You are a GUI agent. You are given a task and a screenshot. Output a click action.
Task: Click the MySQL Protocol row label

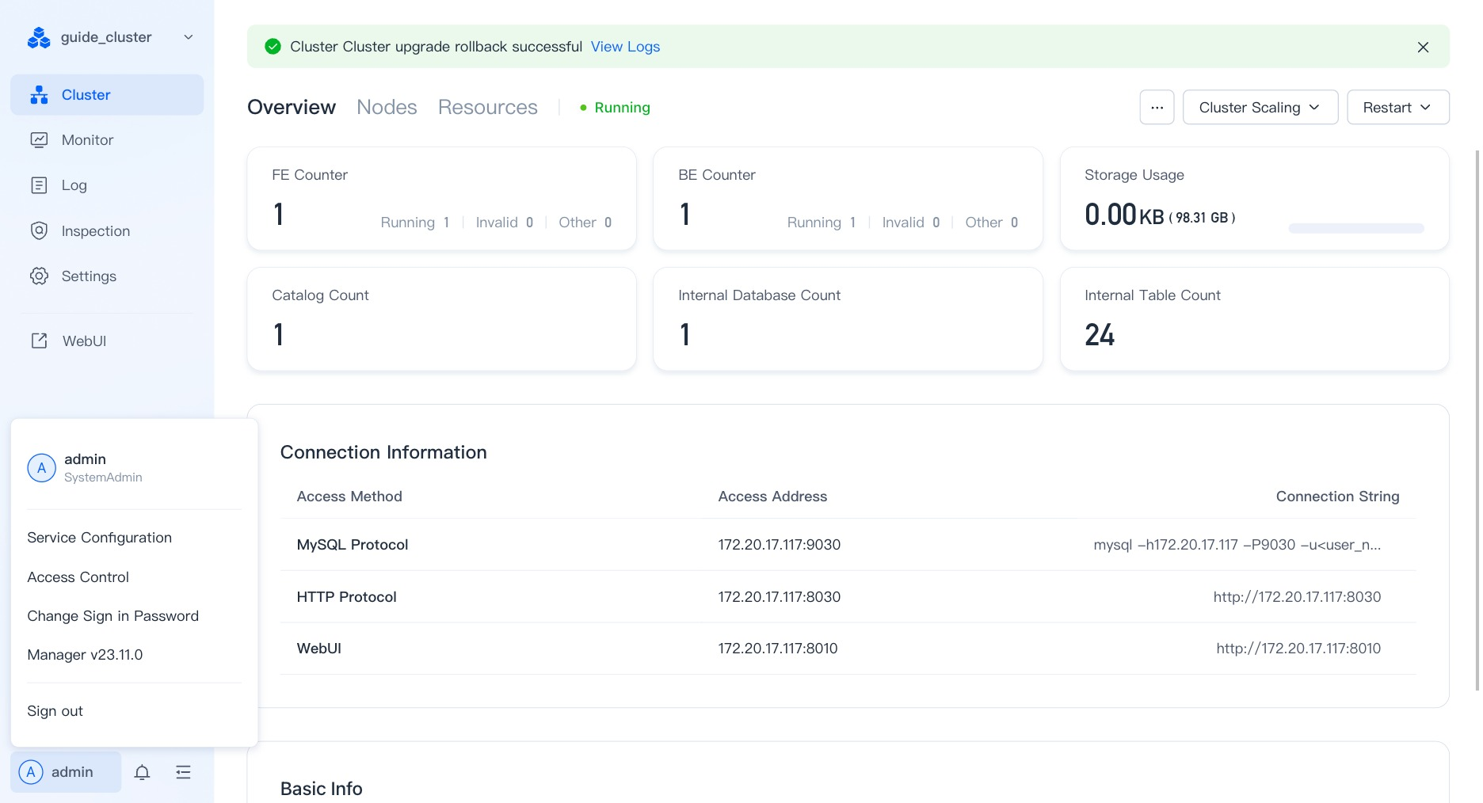click(x=352, y=545)
